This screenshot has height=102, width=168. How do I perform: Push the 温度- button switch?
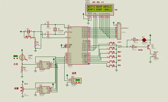click(111, 66)
